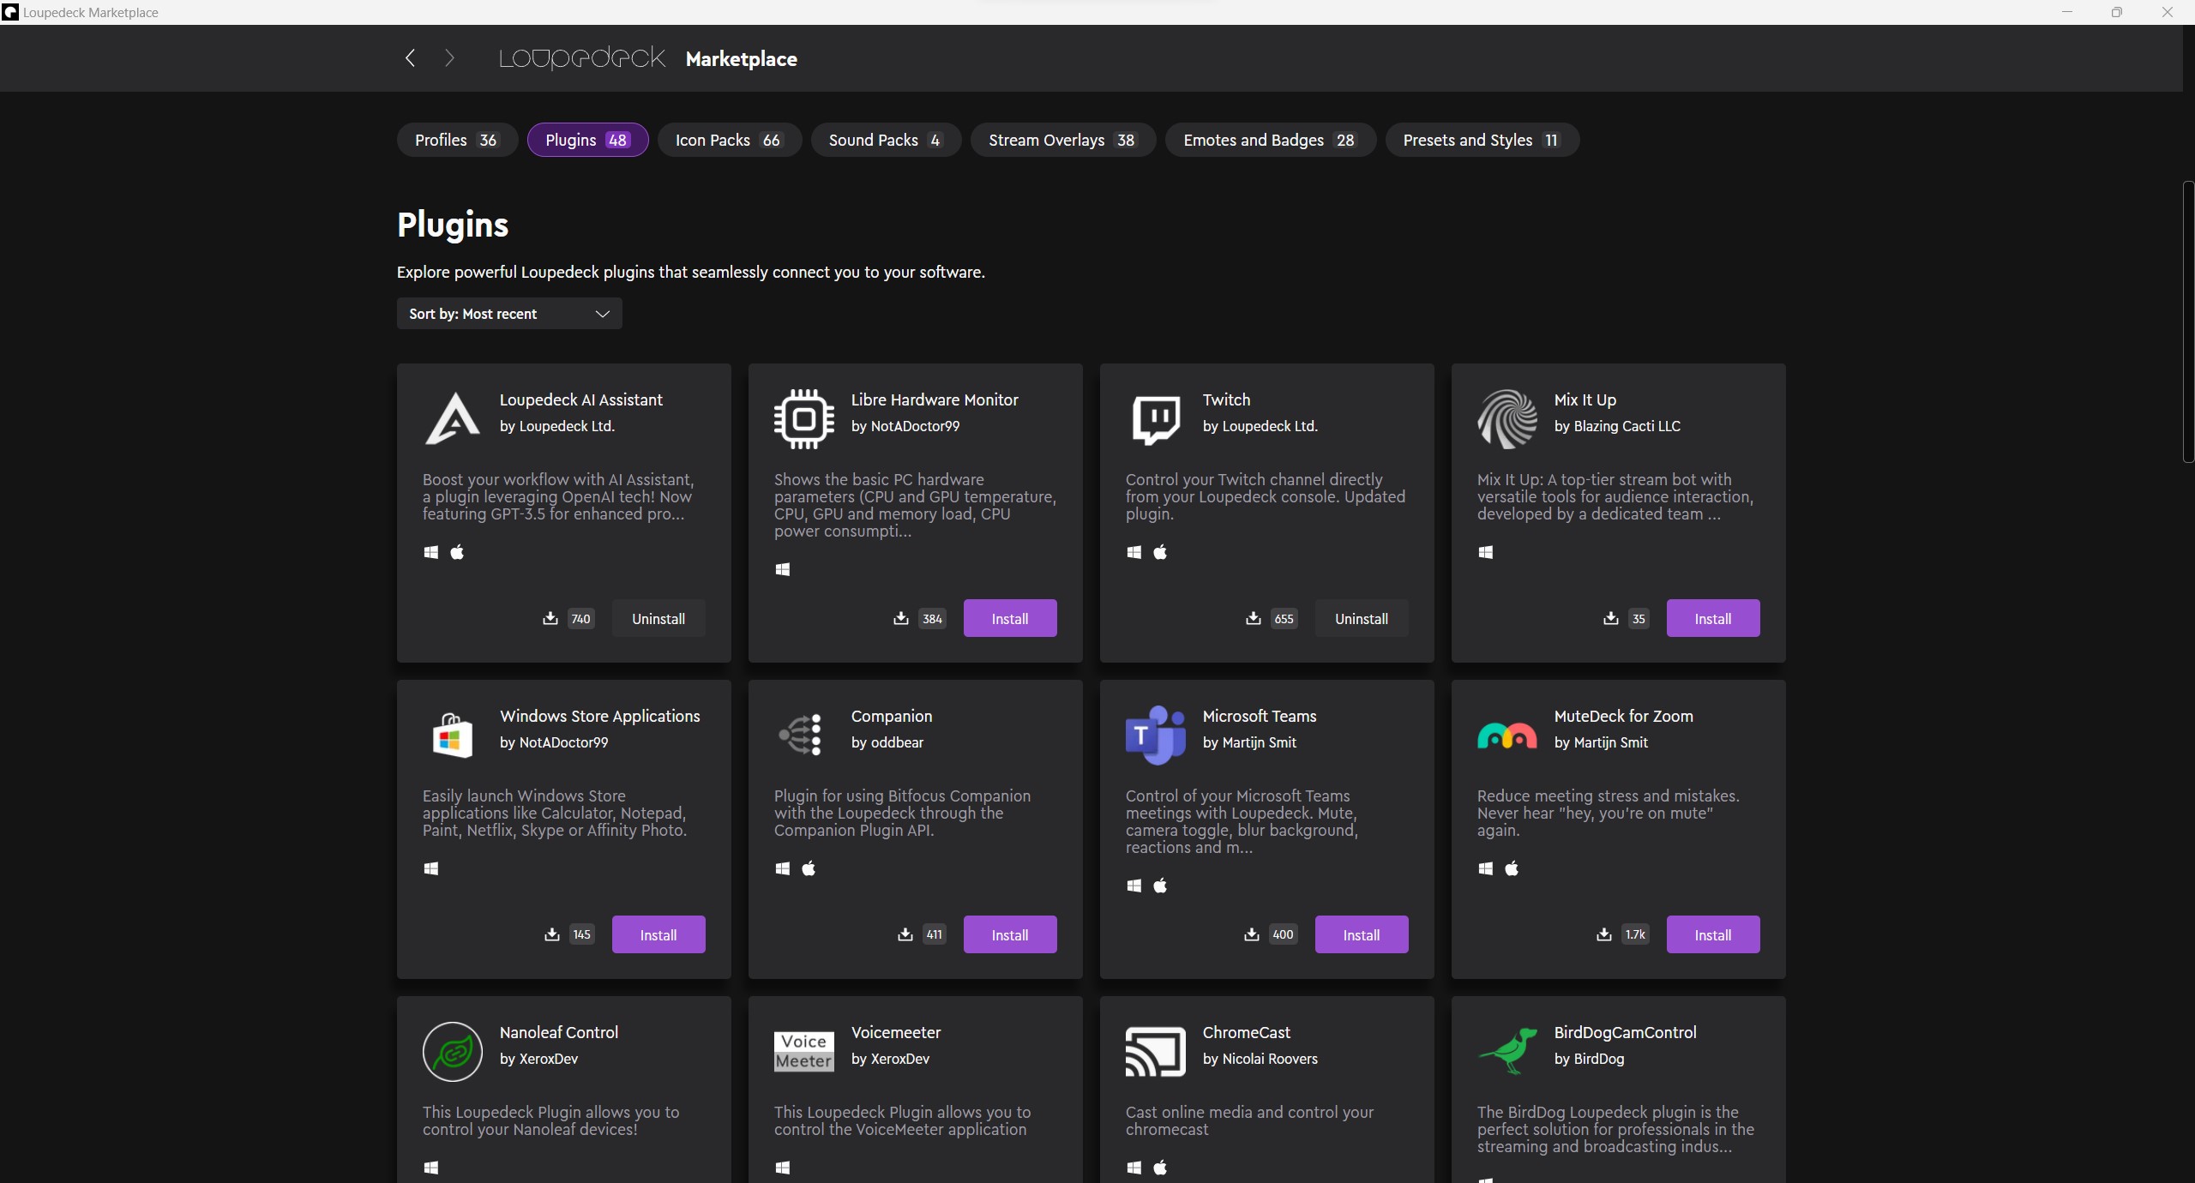Click download icon on Microsoft Teams card
This screenshot has height=1183, width=2195.
pos(1252,934)
